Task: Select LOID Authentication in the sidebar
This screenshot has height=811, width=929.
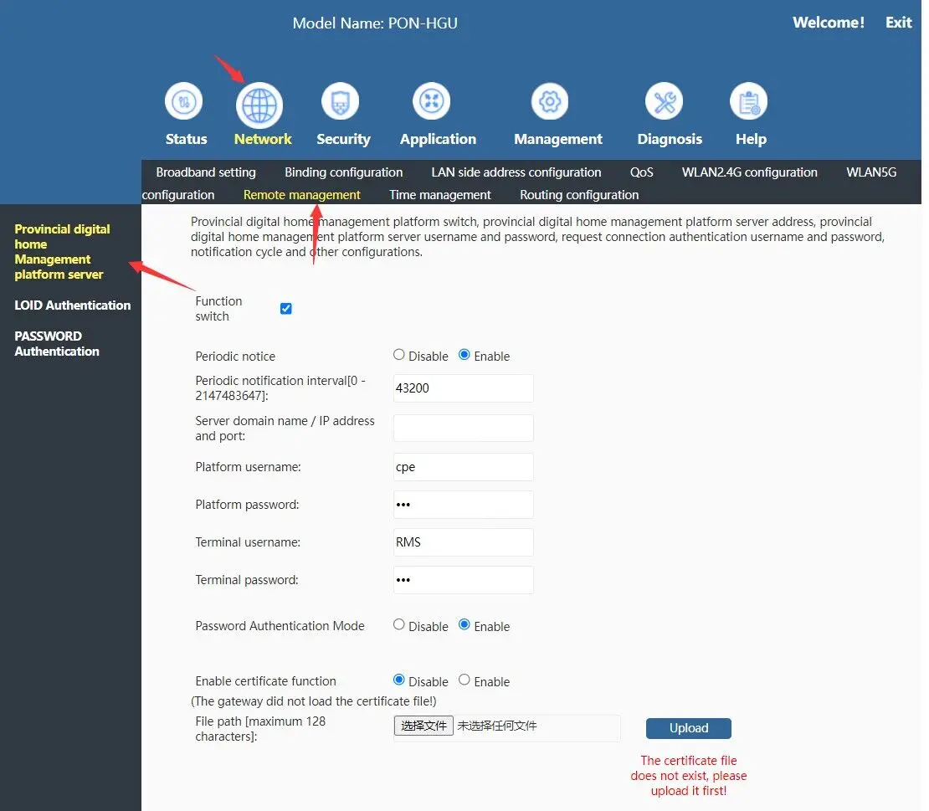Action: (73, 305)
